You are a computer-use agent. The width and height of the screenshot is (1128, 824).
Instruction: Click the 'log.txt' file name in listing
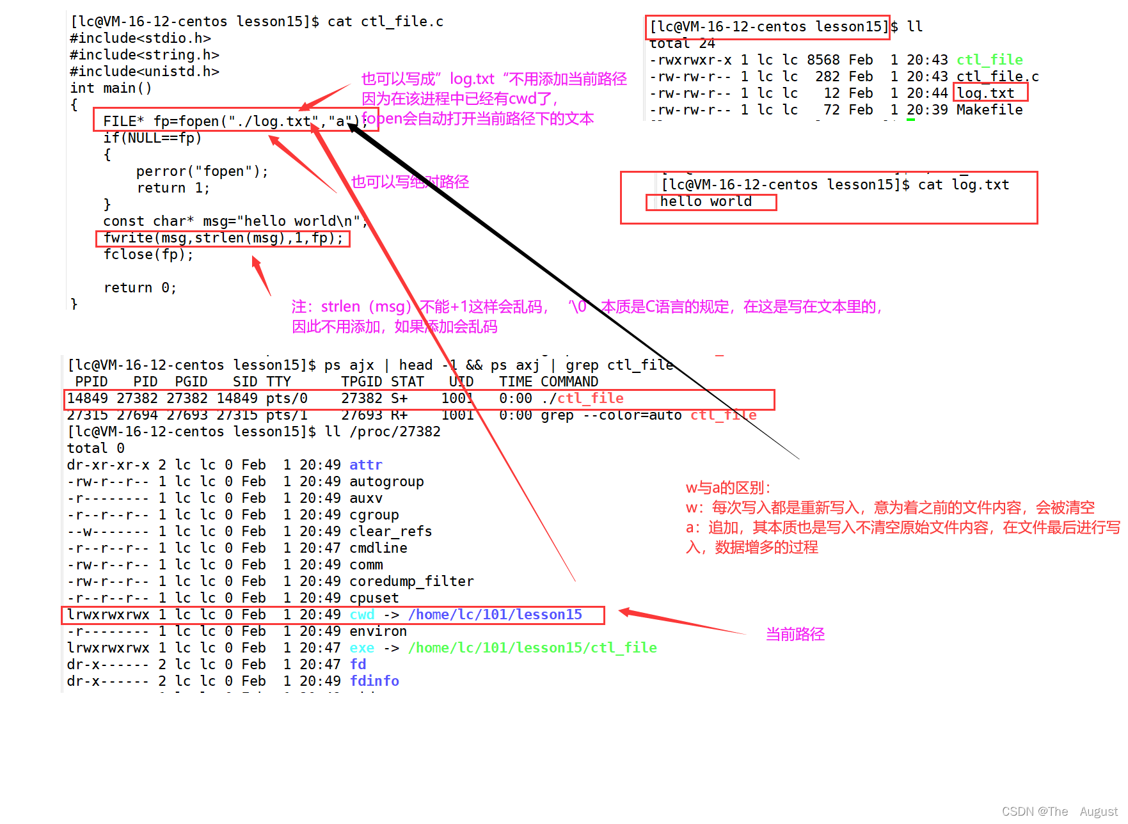985,93
